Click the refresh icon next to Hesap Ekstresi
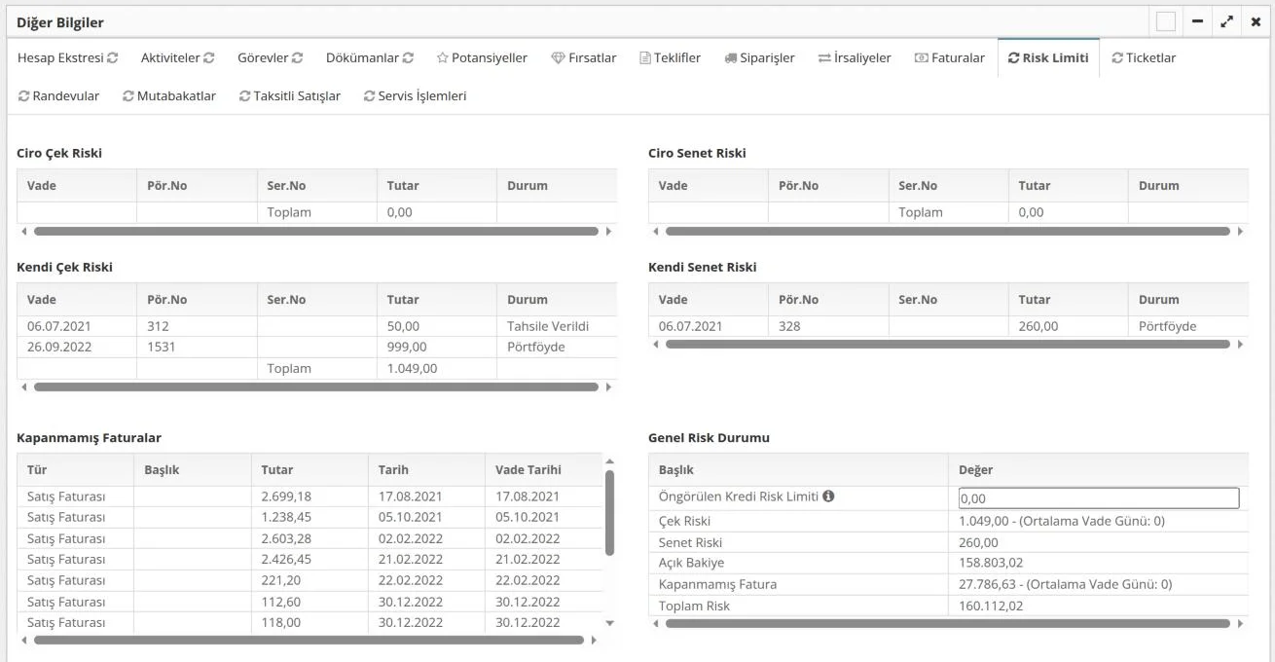Screen dimensions: 1275x662 pos(113,58)
